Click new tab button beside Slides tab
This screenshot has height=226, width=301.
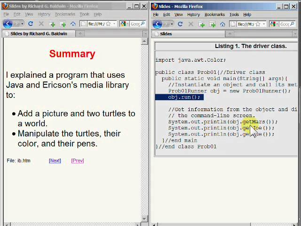[x=230, y=34]
